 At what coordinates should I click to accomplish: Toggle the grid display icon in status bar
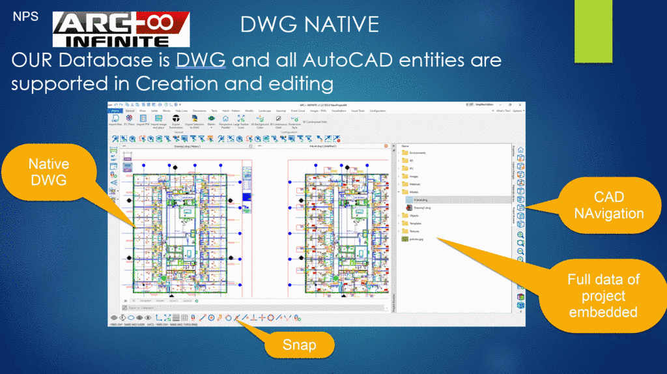pos(184,318)
